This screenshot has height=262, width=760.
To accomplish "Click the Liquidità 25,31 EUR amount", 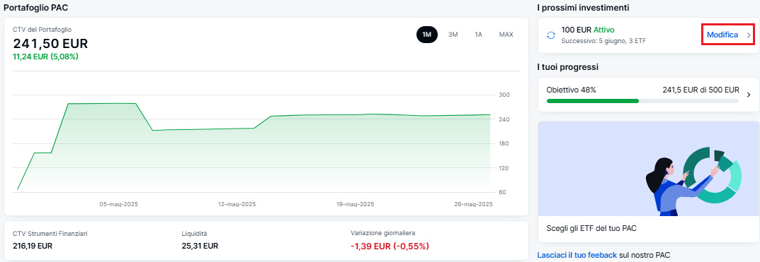I will [x=200, y=246].
